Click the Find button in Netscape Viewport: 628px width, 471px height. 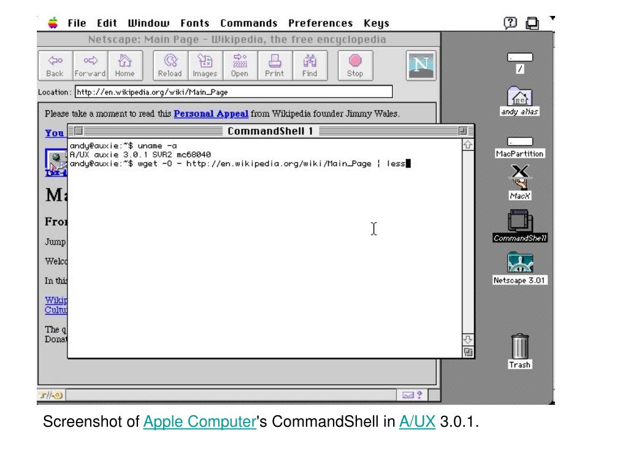point(310,66)
